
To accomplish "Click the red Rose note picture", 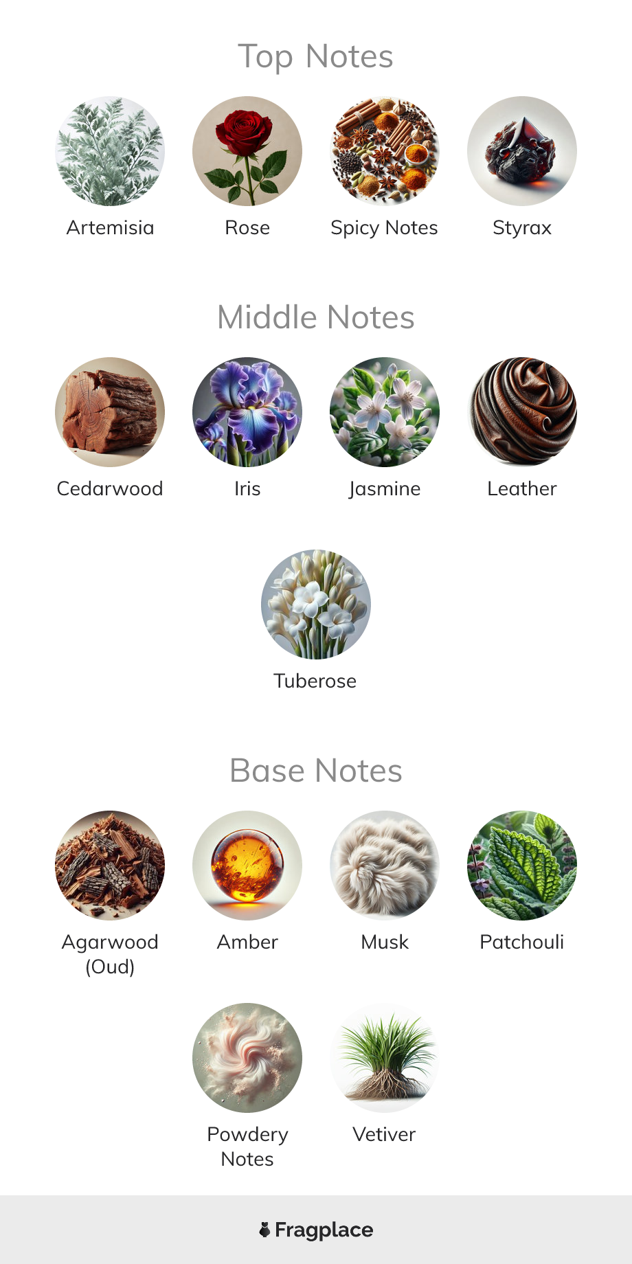I will click(x=247, y=151).
